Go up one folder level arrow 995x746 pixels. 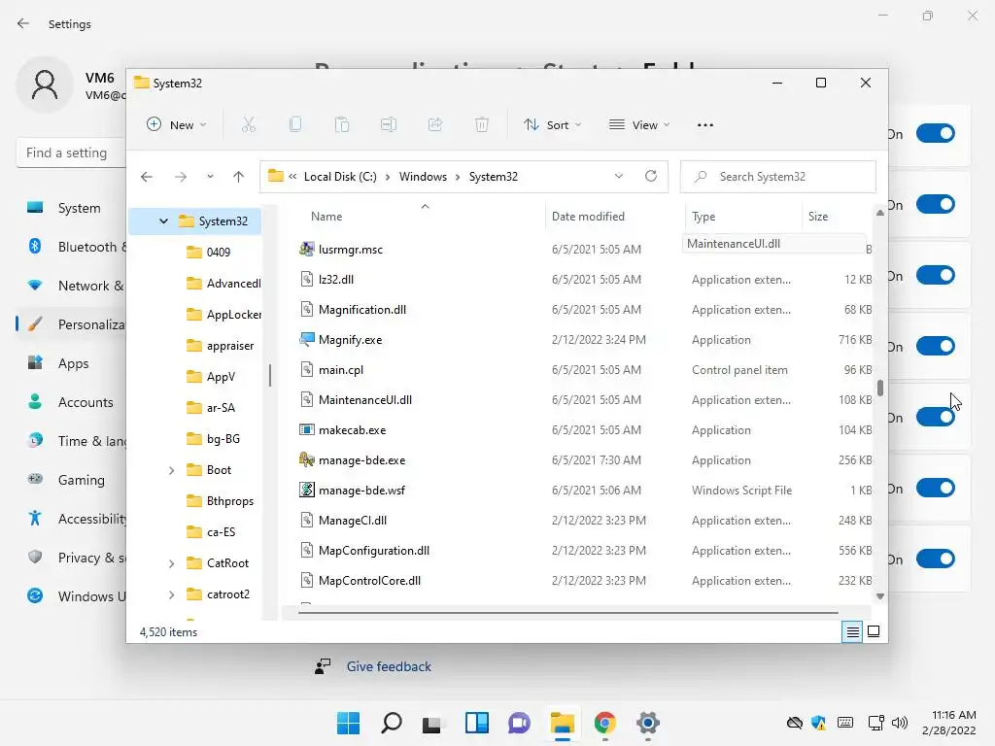coord(239,177)
